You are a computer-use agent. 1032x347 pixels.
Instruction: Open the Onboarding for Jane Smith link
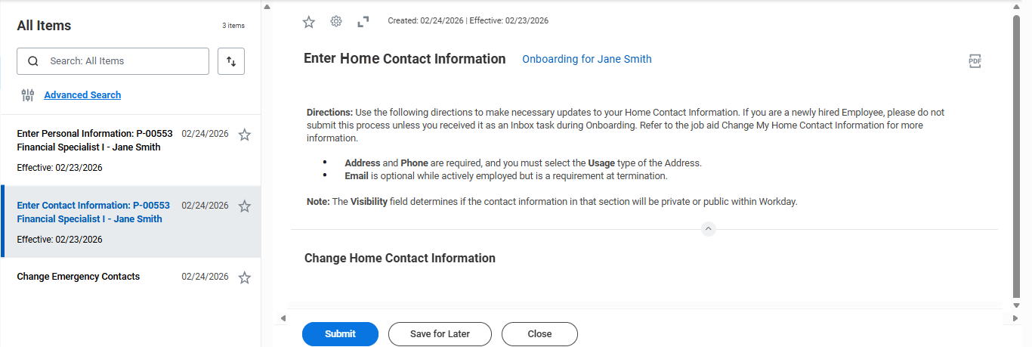pyautogui.click(x=586, y=59)
